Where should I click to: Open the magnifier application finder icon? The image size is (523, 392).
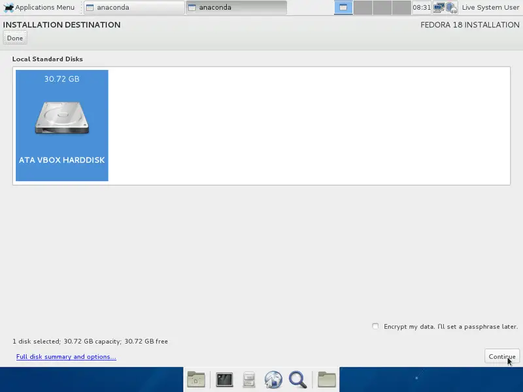coord(298,380)
